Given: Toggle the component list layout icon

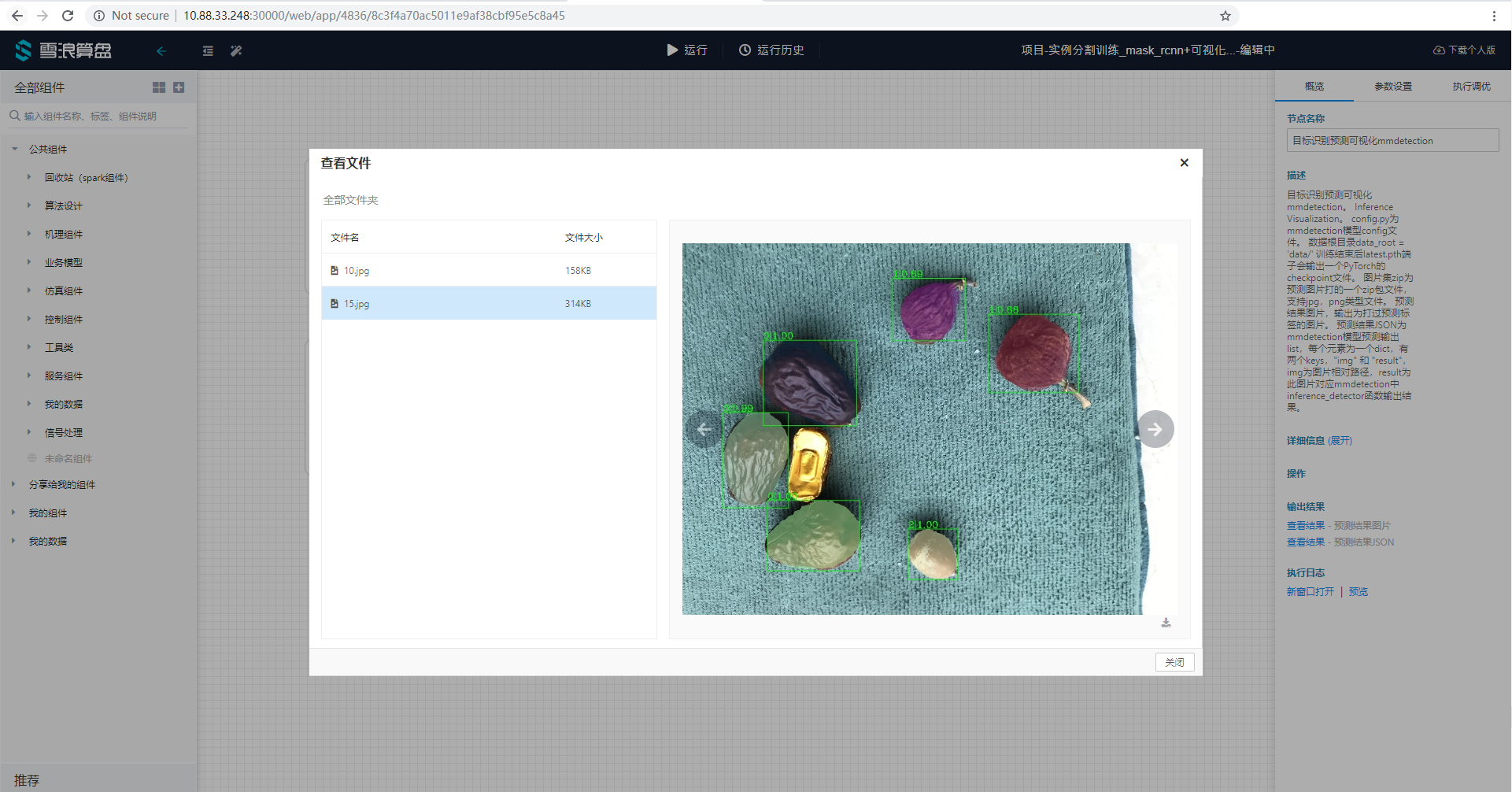Looking at the screenshot, I should [x=208, y=51].
